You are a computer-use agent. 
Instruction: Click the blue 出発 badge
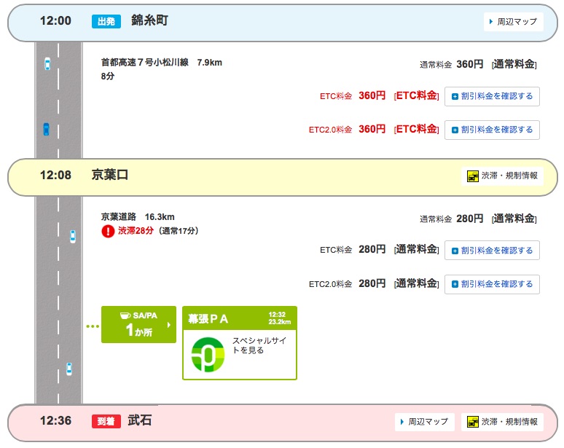(106, 22)
